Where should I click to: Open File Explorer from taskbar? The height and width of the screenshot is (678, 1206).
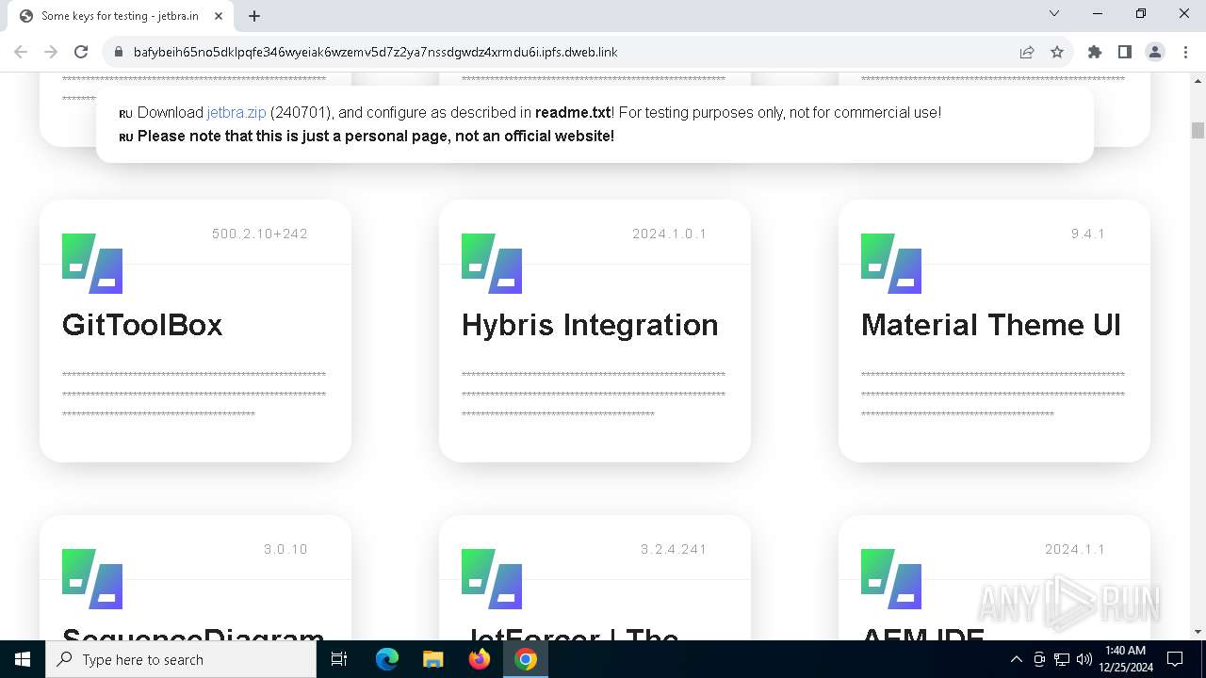pyautogui.click(x=432, y=659)
